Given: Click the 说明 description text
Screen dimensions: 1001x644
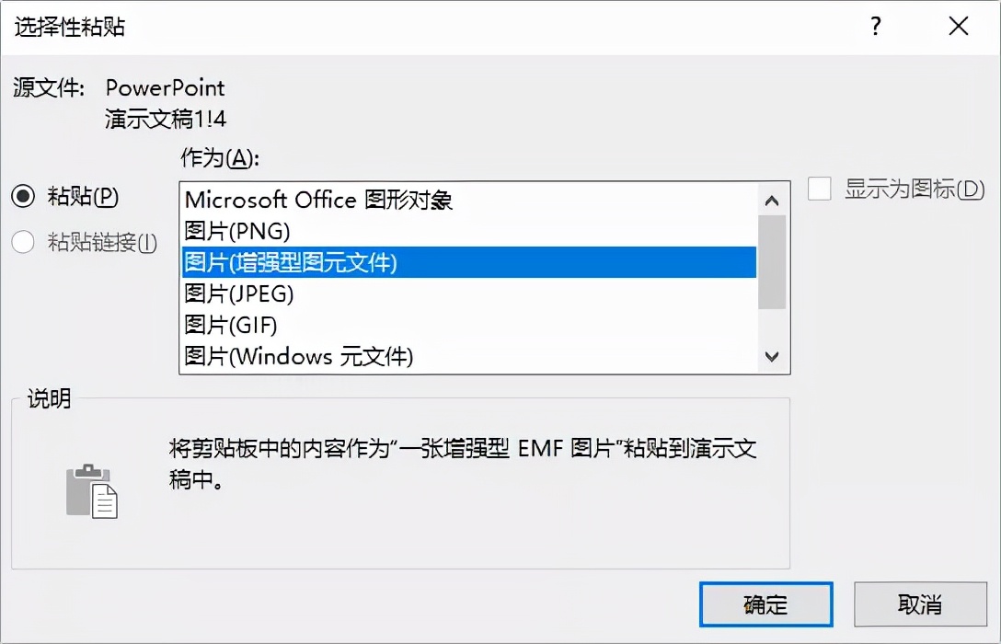Looking at the screenshot, I should click(x=464, y=464).
